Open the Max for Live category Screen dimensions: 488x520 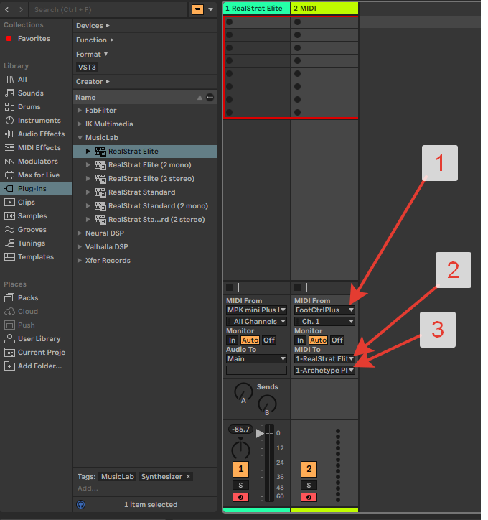(39, 175)
